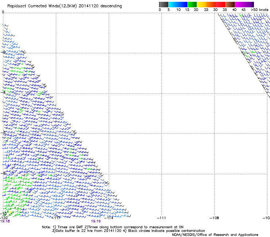Click the purple time label '19:18'
The image size is (270, 237).
pyautogui.click(x=5, y=221)
